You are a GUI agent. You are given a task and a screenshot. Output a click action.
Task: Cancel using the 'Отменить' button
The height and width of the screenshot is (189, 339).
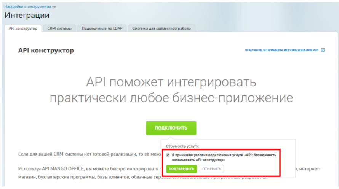tap(212, 169)
